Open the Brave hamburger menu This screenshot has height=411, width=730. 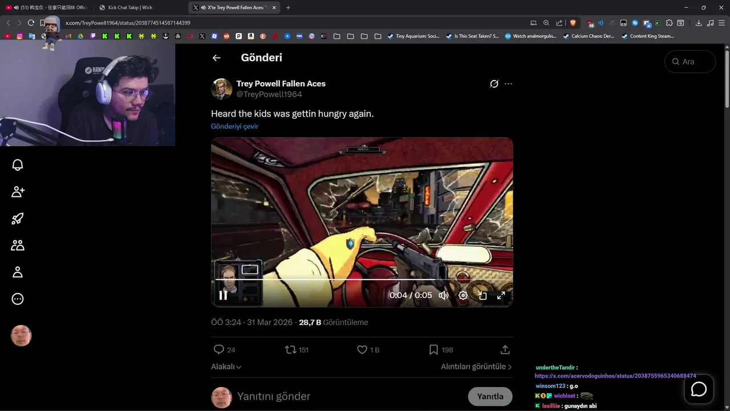(x=722, y=23)
